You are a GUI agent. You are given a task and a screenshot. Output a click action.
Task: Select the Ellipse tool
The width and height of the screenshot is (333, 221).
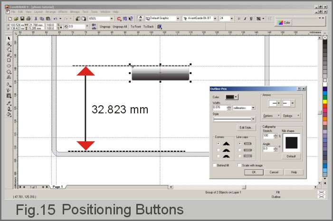tap(9, 66)
